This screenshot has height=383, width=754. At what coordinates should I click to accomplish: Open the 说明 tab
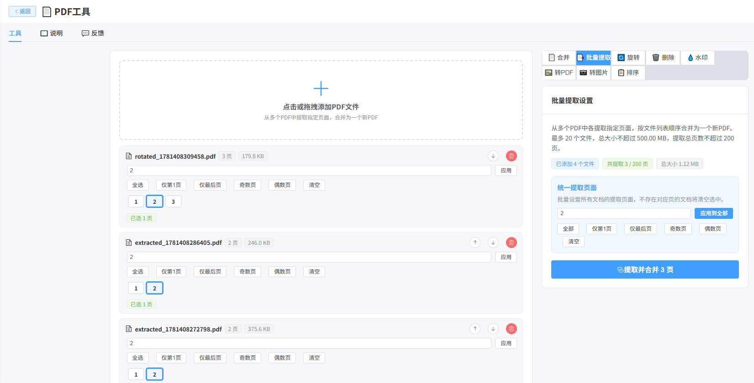(51, 33)
